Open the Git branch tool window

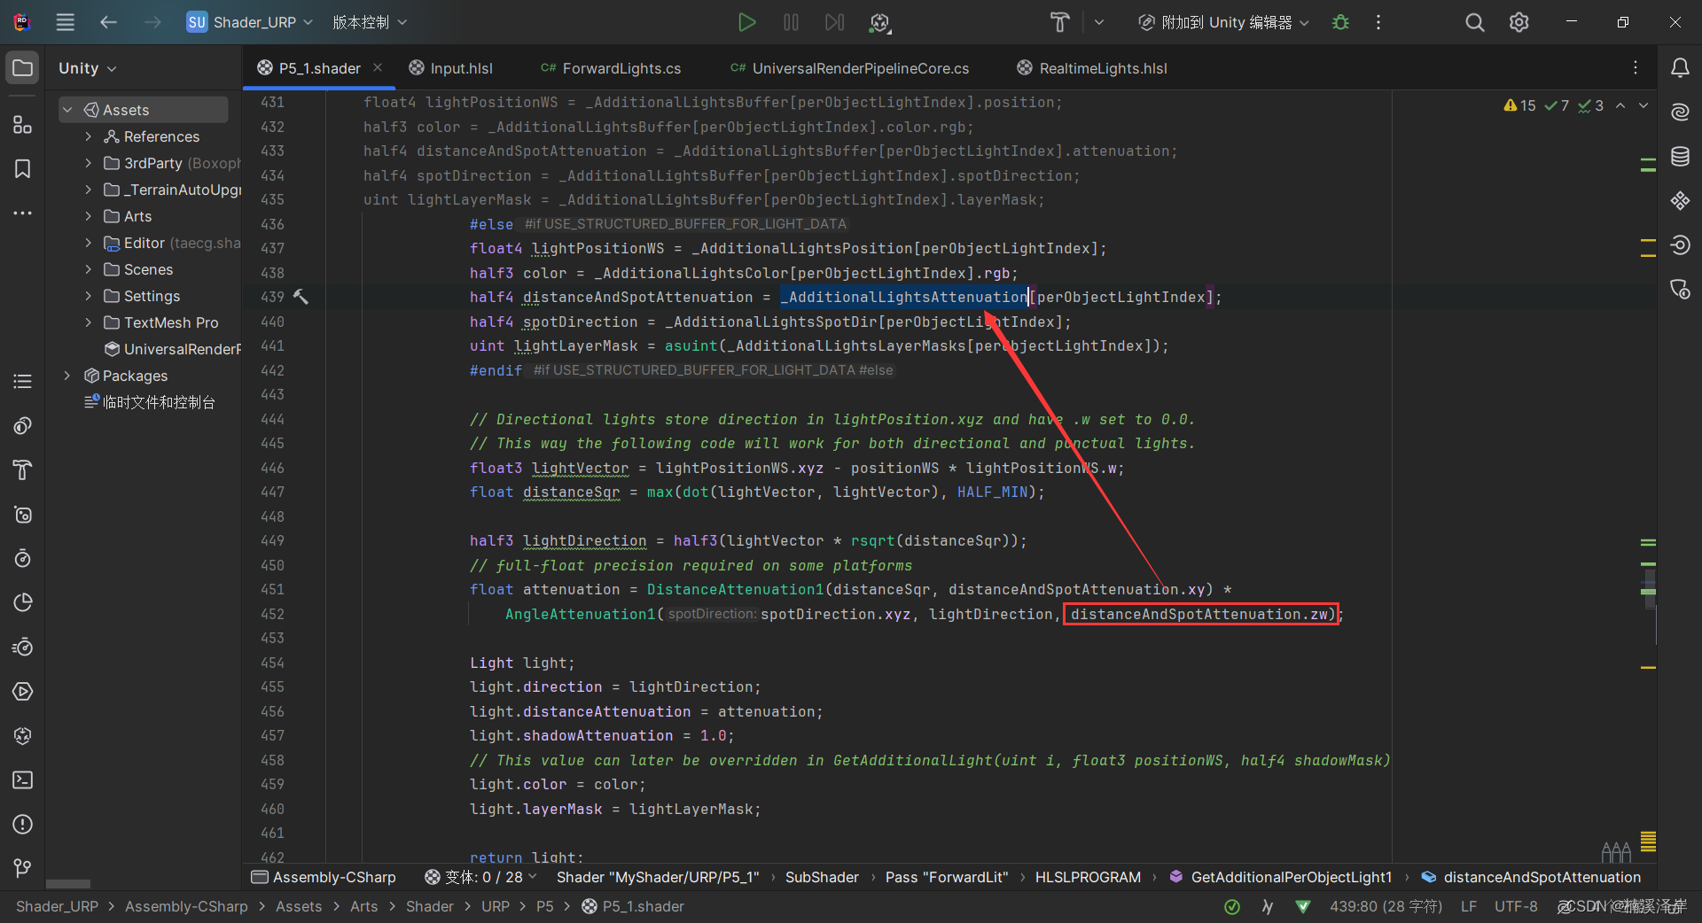tap(23, 868)
